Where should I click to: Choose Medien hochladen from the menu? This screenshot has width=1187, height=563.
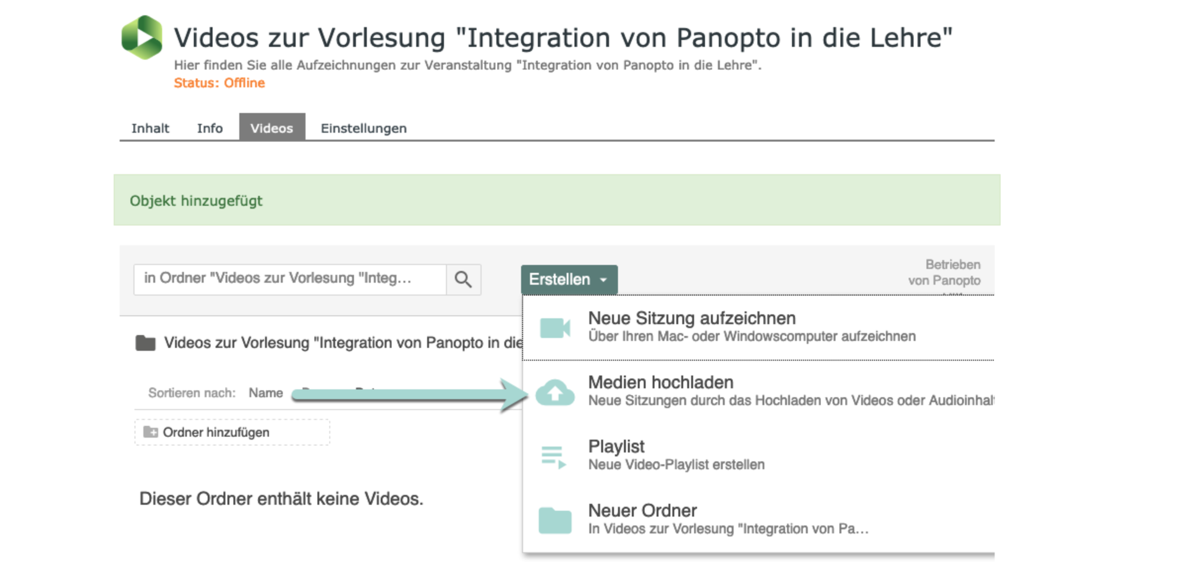click(x=660, y=383)
